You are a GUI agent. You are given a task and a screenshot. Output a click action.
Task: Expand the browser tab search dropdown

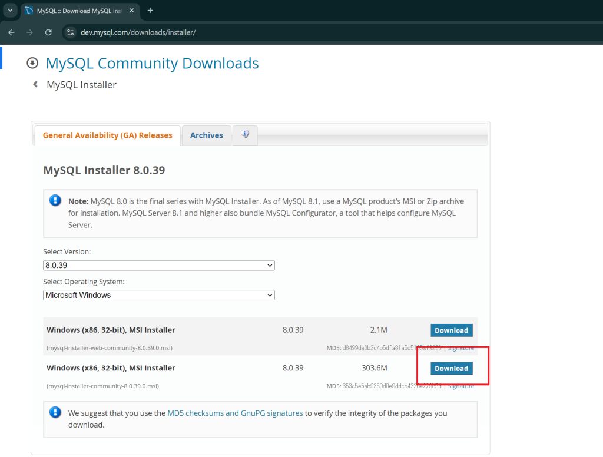coord(11,11)
